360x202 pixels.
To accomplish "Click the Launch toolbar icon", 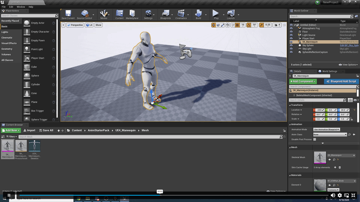I will [231, 14].
